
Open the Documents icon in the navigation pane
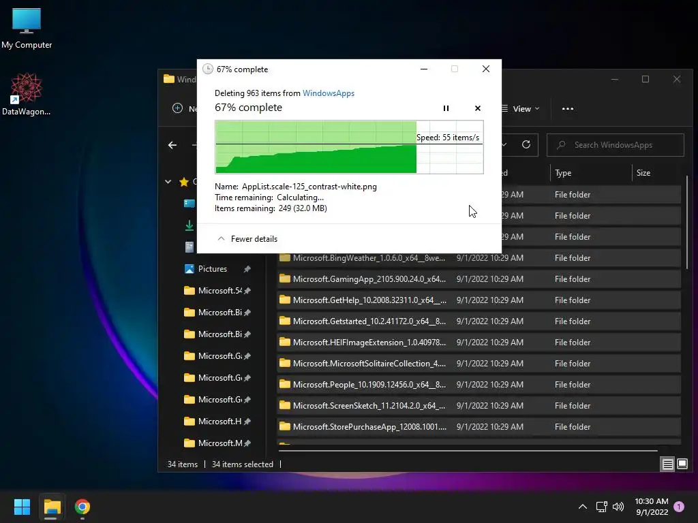pyautogui.click(x=189, y=247)
